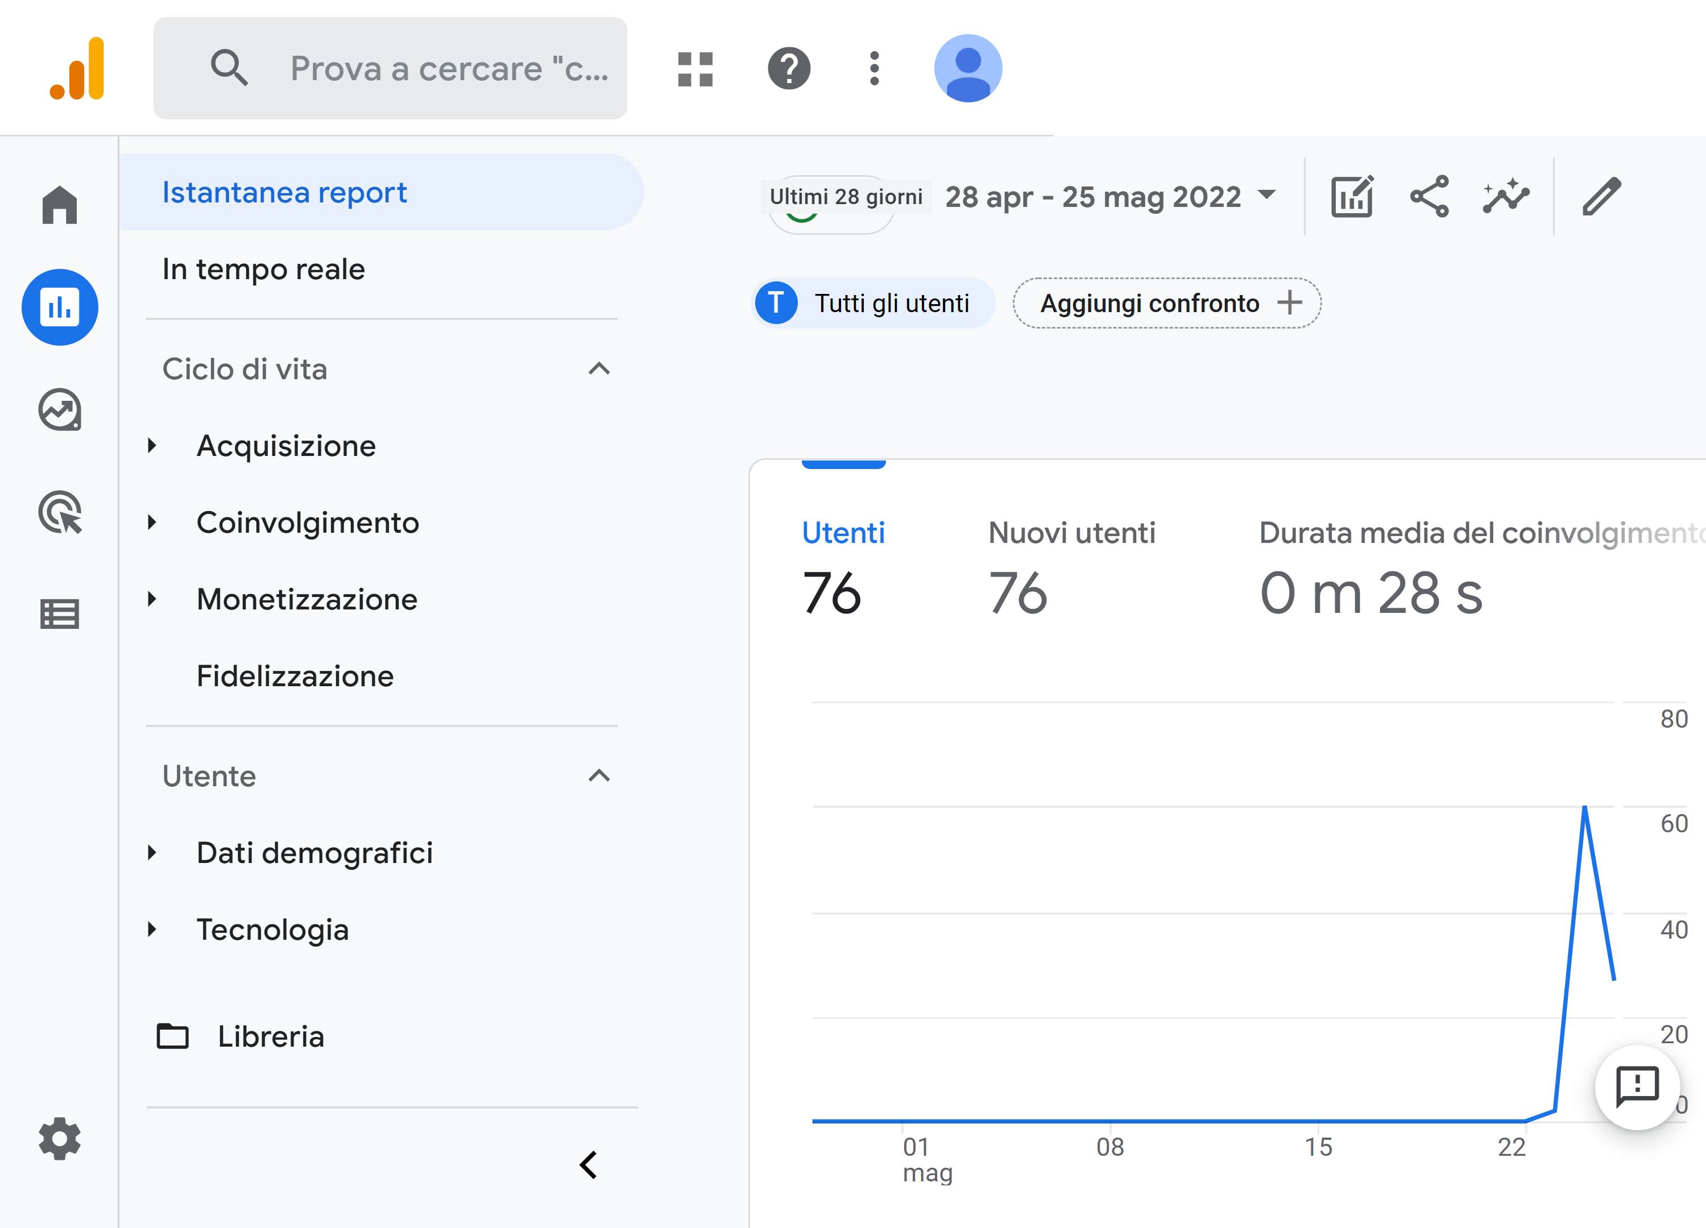Image resolution: width=1706 pixels, height=1228 pixels.
Task: Open the Insights sparkle line icon
Action: 1505,197
